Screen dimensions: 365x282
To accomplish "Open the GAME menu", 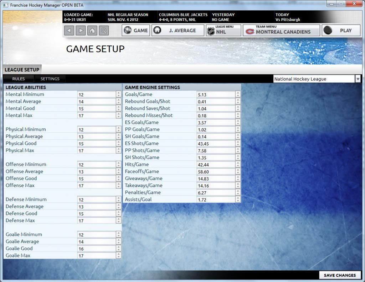I will [136, 31].
